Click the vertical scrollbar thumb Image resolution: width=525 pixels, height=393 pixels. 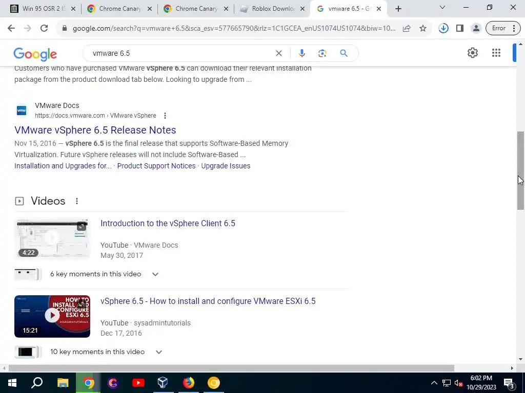point(521,170)
